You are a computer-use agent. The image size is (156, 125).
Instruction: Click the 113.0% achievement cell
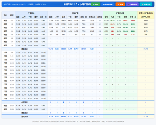106,20
